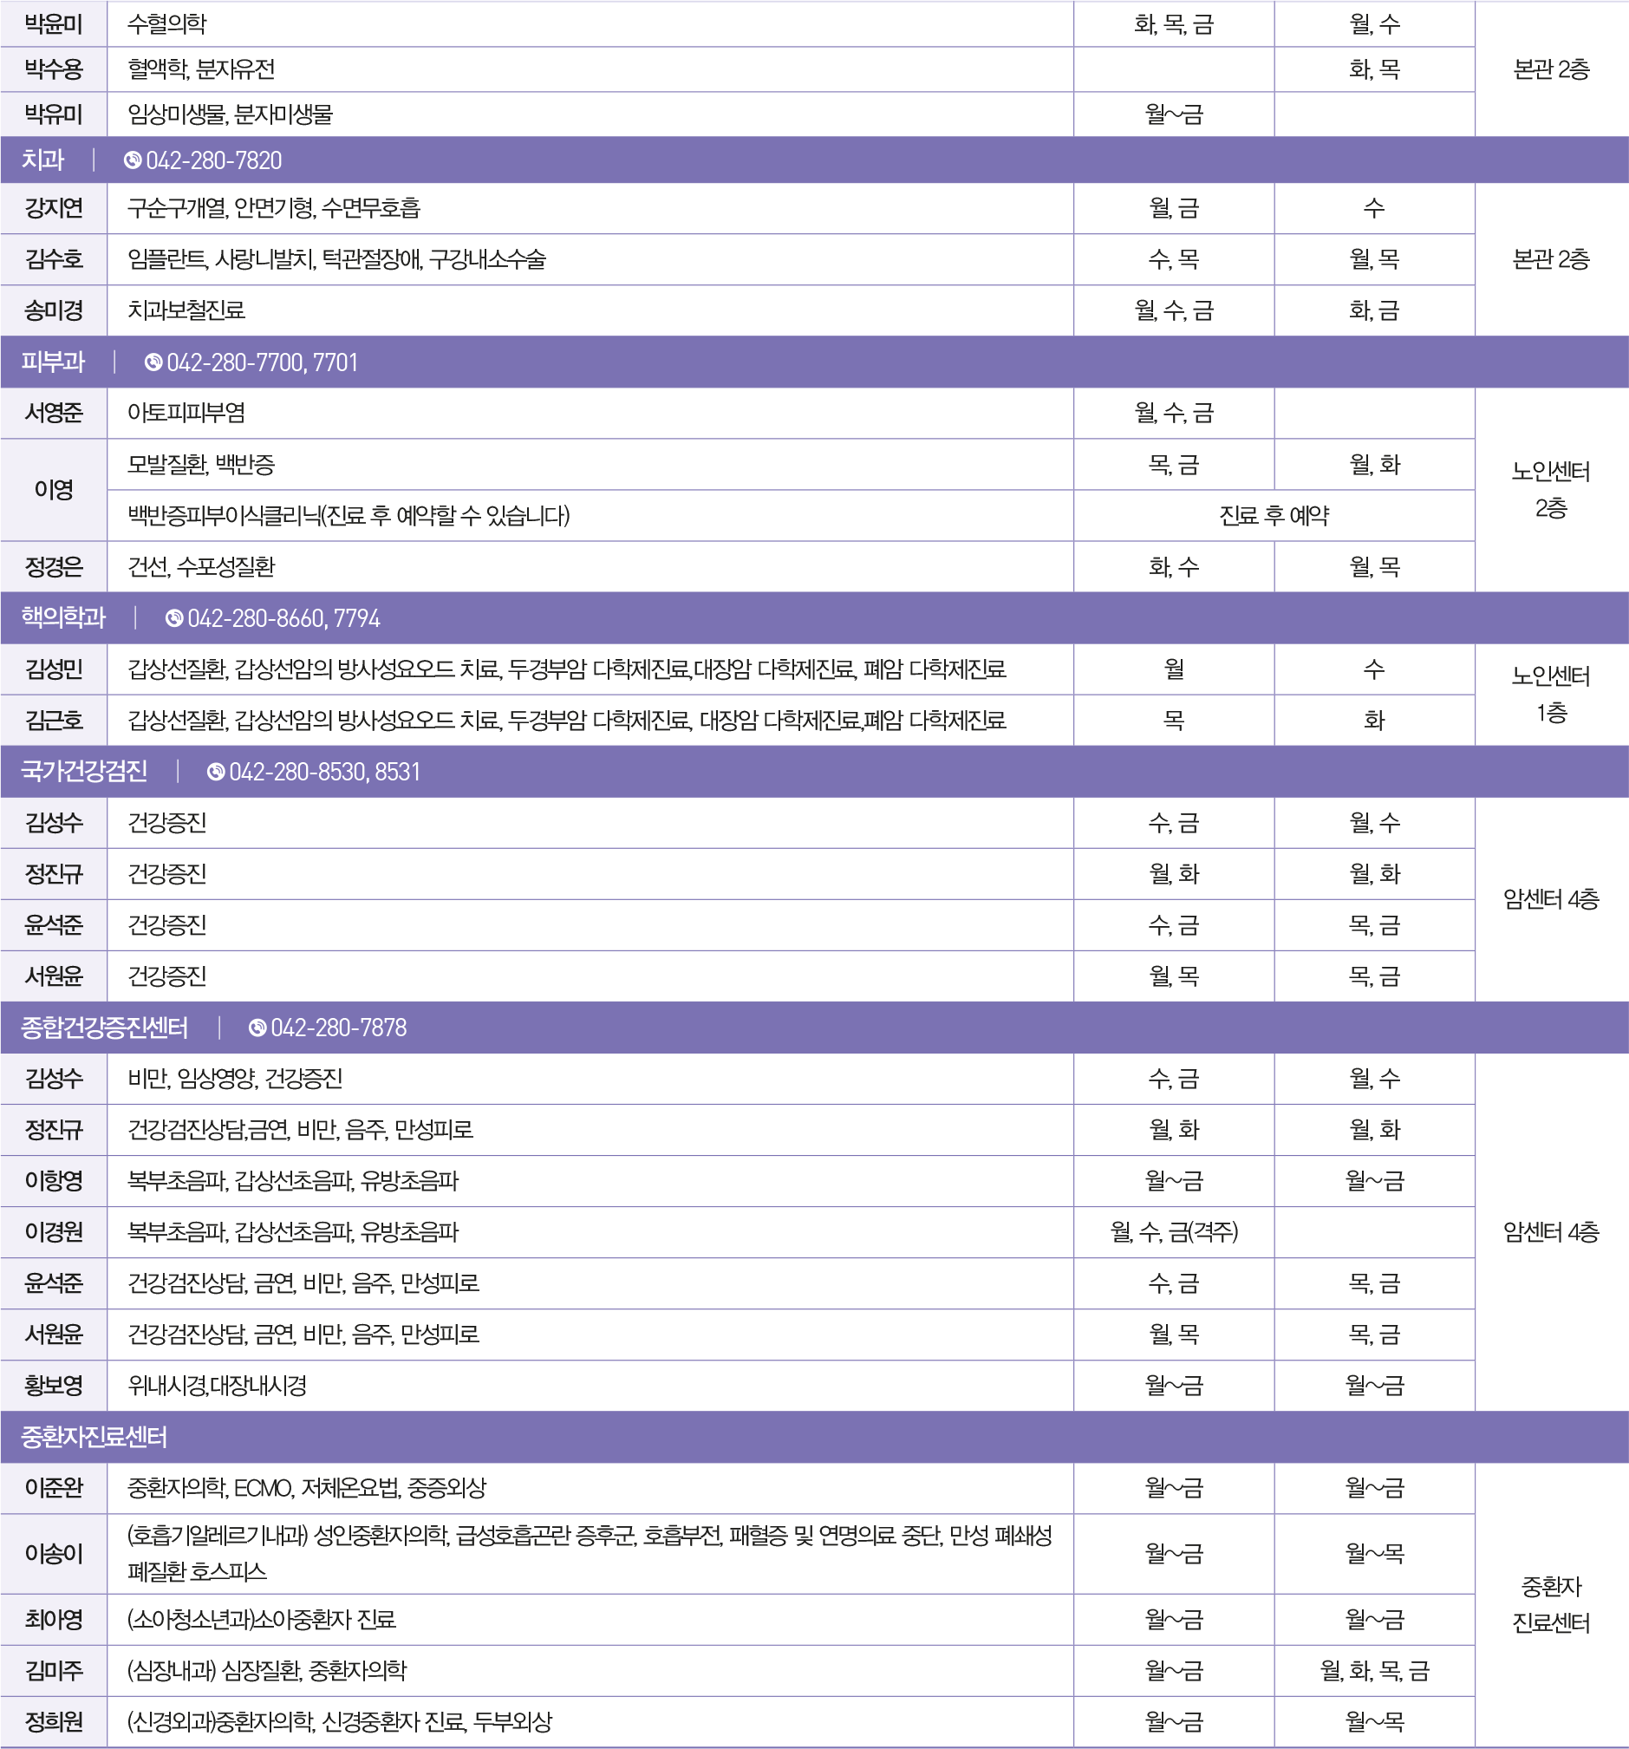Click the phone icon in 종합건강증진센터 header
Image resolution: width=1629 pixels, height=1749 pixels.
[x=257, y=1028]
